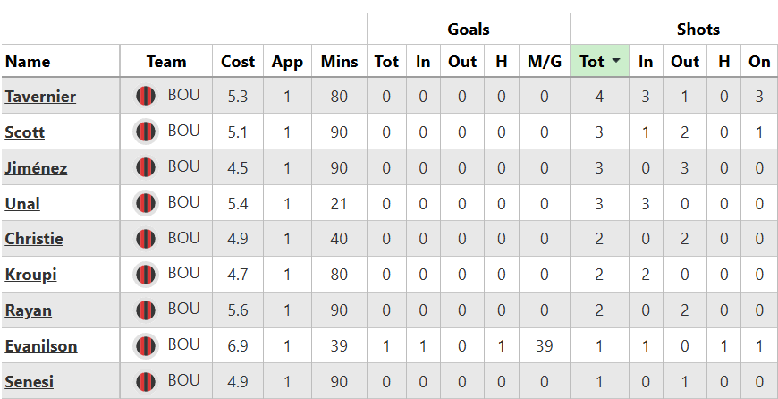Click Christie's team badge icon
Image resolution: width=778 pixels, height=399 pixels.
[x=146, y=240]
